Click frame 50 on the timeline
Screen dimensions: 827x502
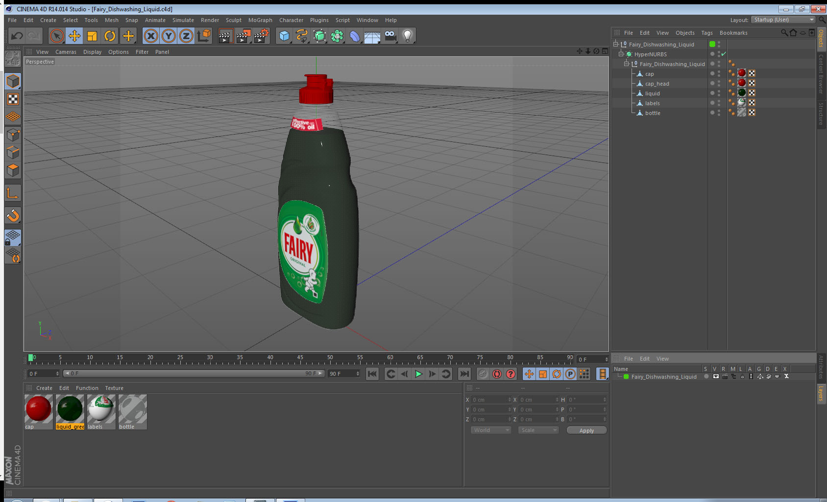point(330,359)
